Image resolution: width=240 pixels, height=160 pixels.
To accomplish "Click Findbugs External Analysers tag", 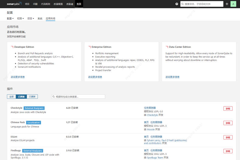I will click(33, 151).
